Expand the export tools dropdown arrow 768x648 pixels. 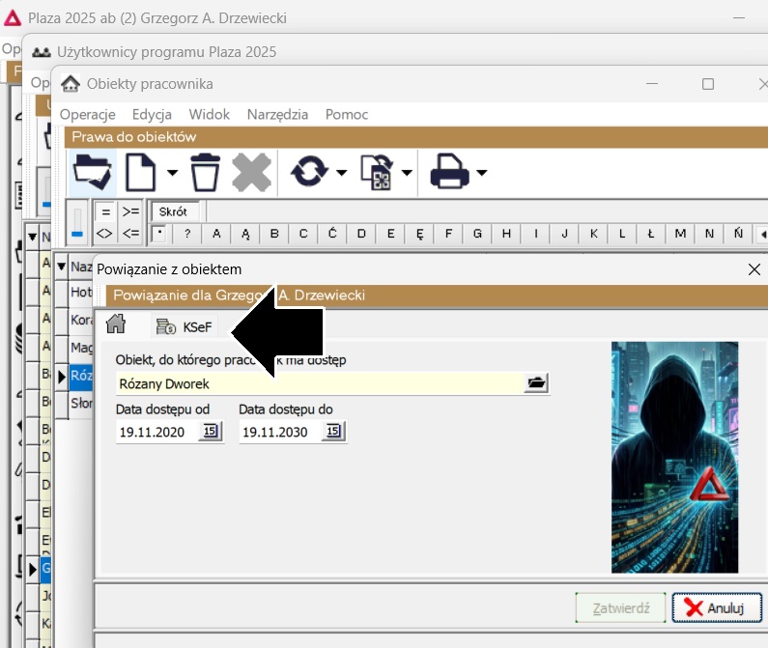pos(407,173)
